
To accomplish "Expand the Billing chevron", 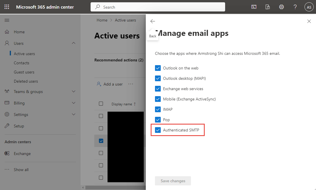I will pyautogui.click(x=74, y=103).
